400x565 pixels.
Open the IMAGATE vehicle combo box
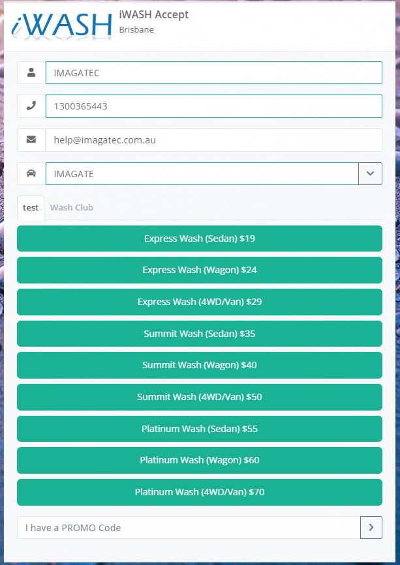tap(202, 174)
